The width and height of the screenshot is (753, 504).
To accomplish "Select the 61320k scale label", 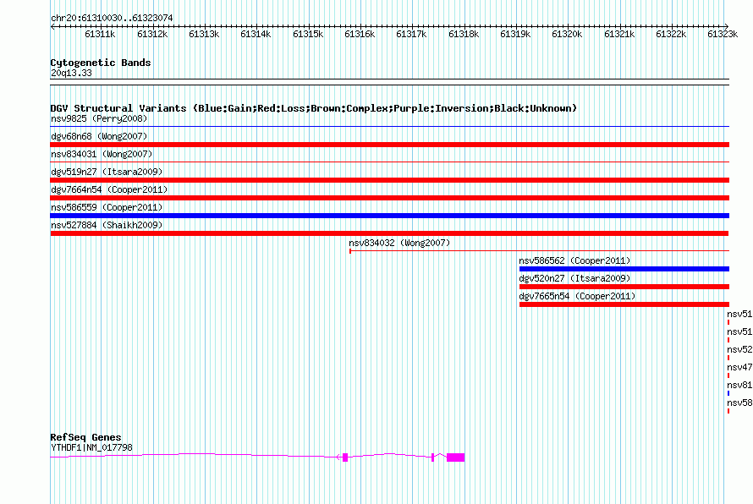I will click(x=567, y=34).
